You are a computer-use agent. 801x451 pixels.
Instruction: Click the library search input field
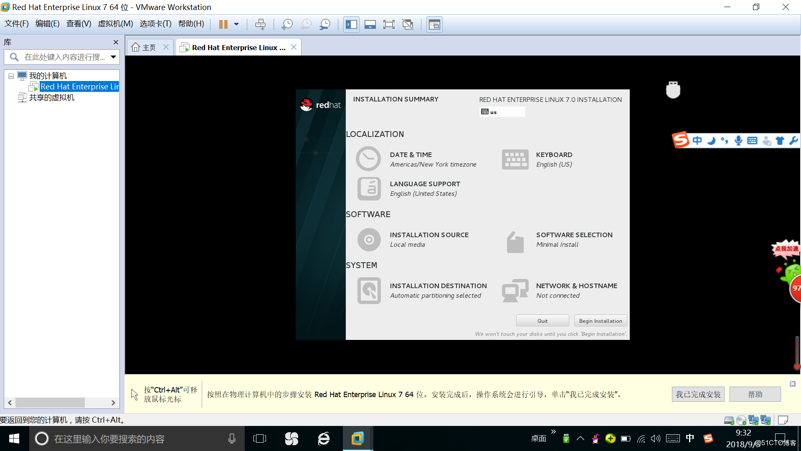pos(63,57)
